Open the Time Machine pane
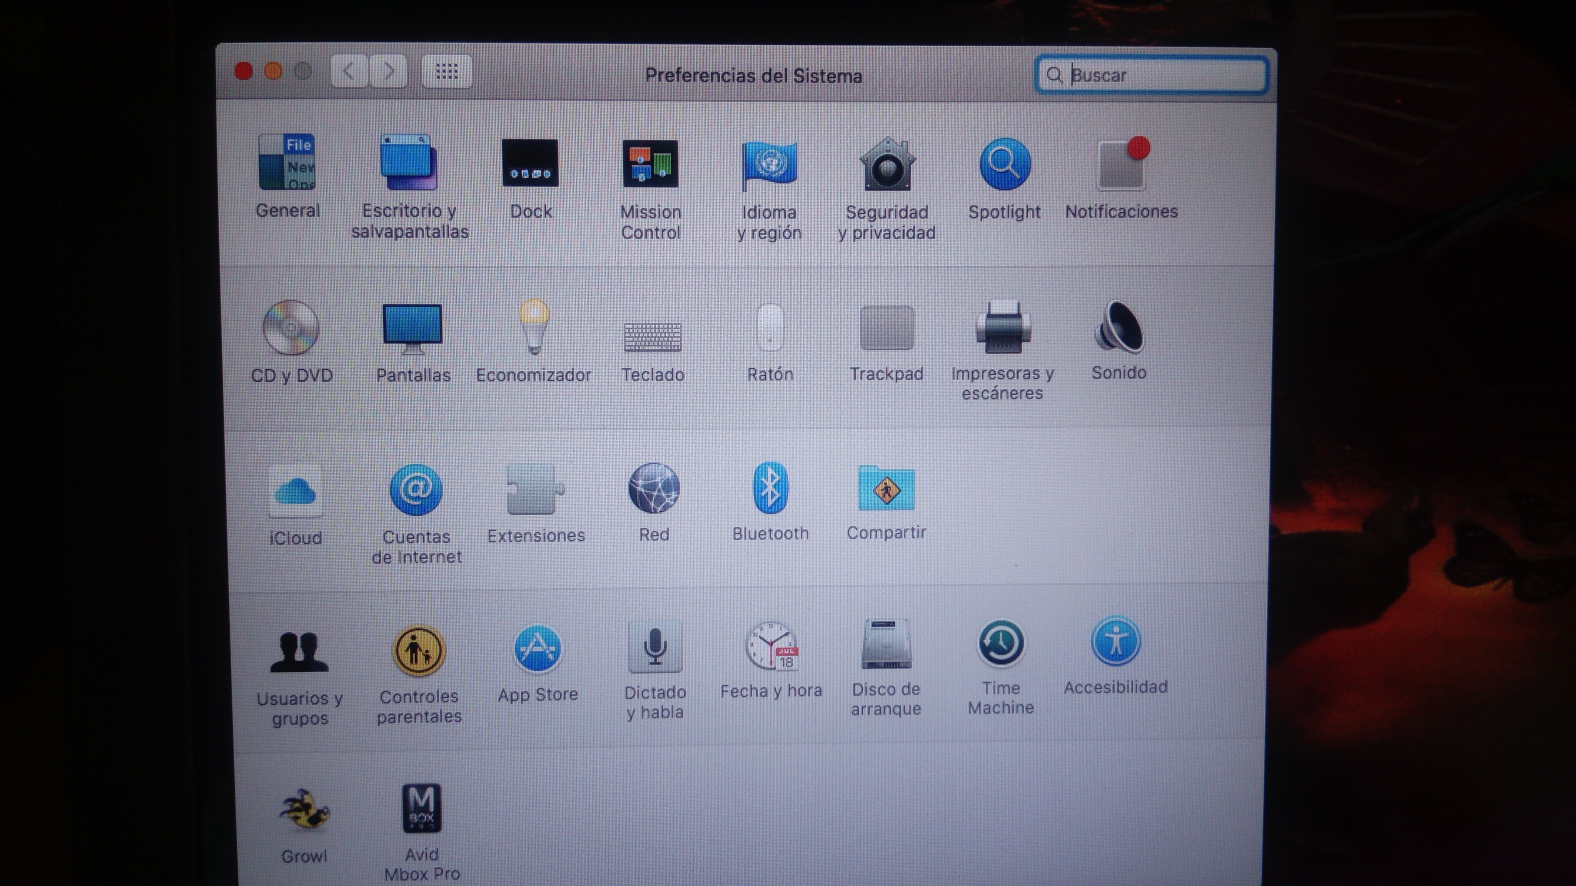This screenshot has height=886, width=1576. (1001, 644)
